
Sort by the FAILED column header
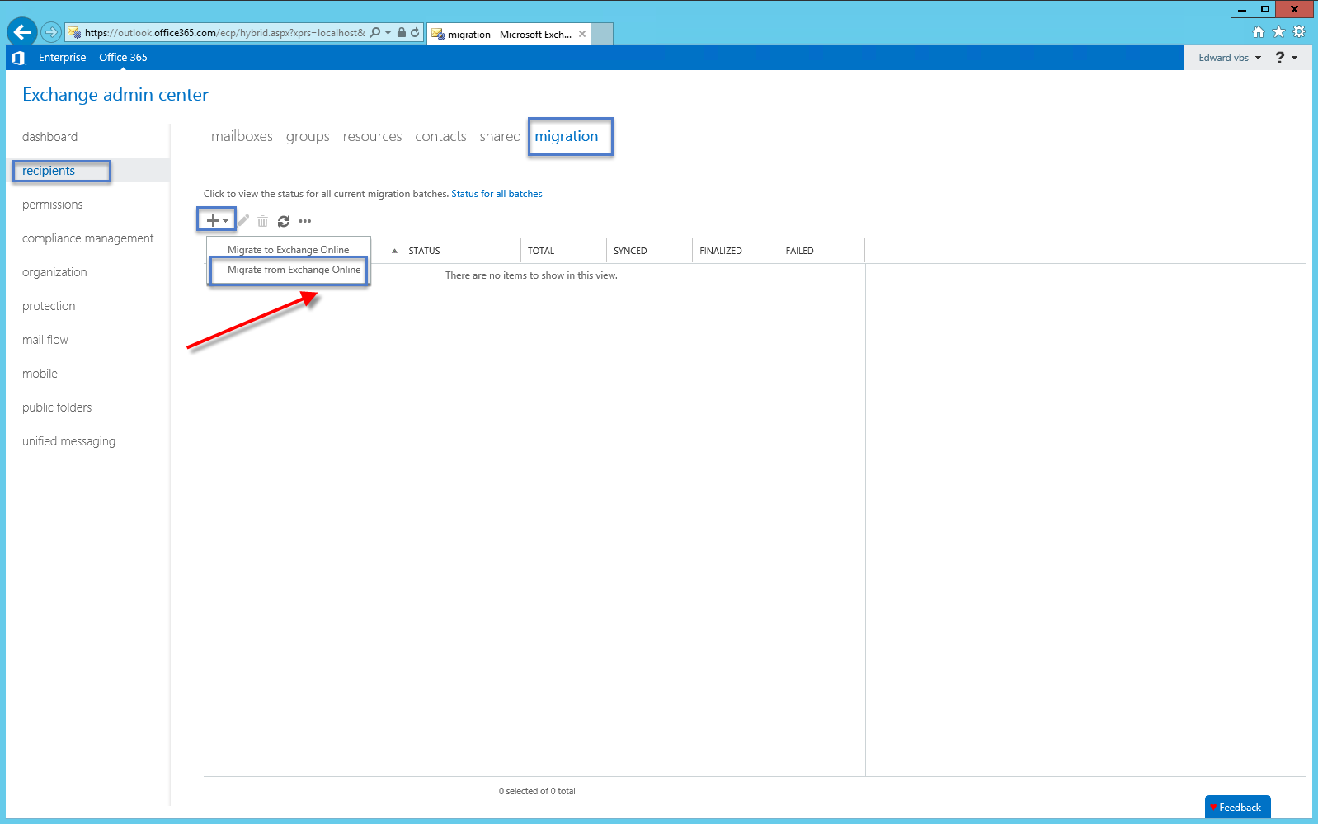[821, 251]
